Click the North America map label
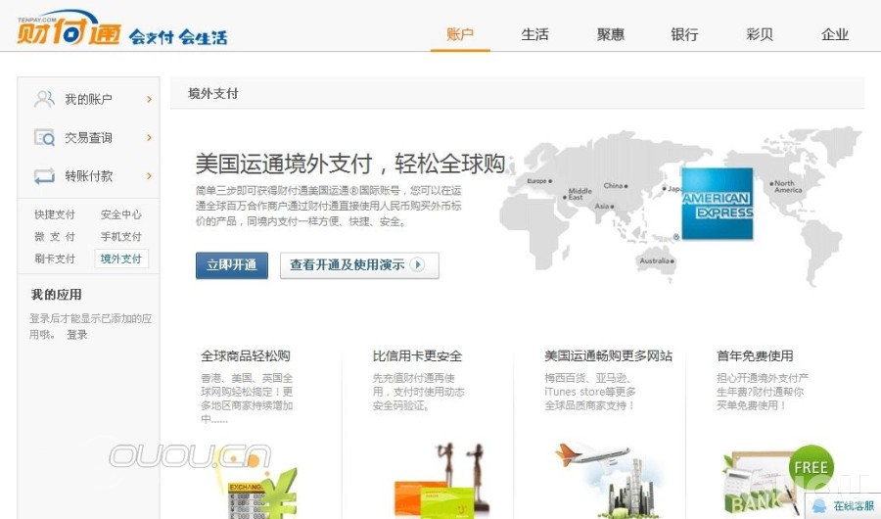The height and width of the screenshot is (519, 881). tap(788, 187)
